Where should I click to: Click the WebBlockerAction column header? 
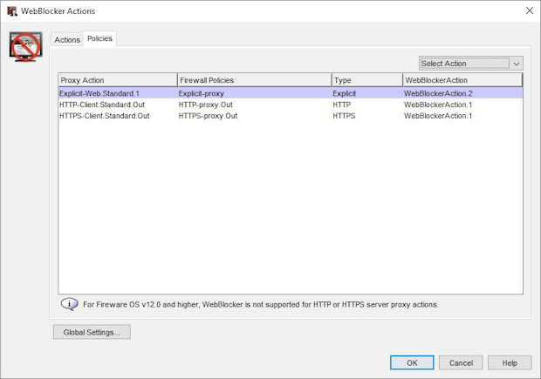tap(462, 80)
